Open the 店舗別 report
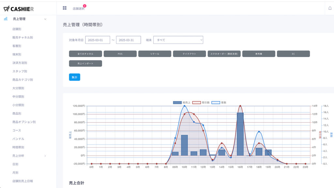Image resolution: width=334 pixels, height=188 pixels. click(x=17, y=29)
